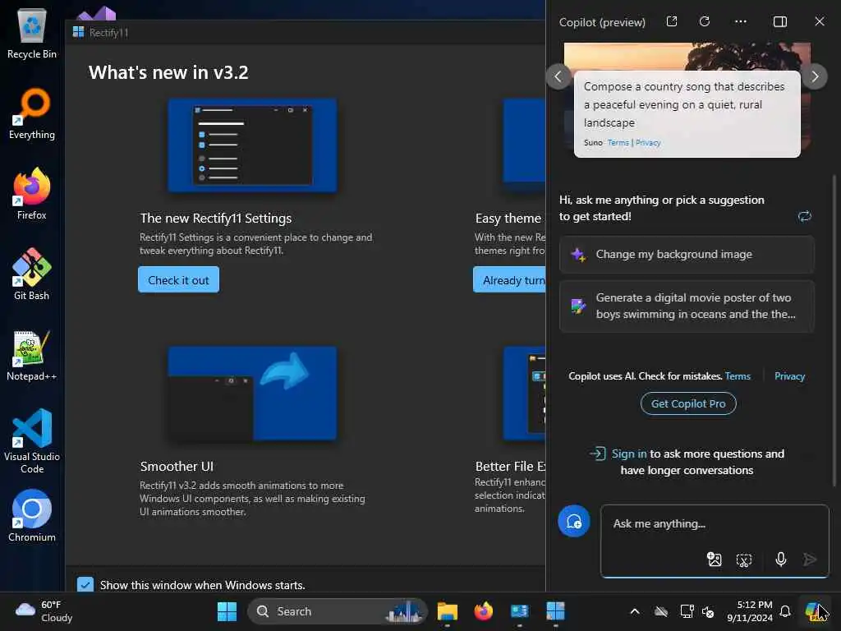Open the Windows Start menu

227,611
